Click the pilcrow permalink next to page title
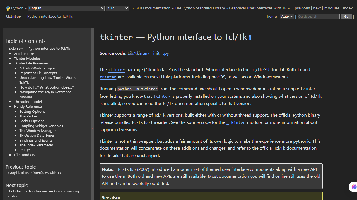Screen dimensions: 357x200 tap(250, 37)
